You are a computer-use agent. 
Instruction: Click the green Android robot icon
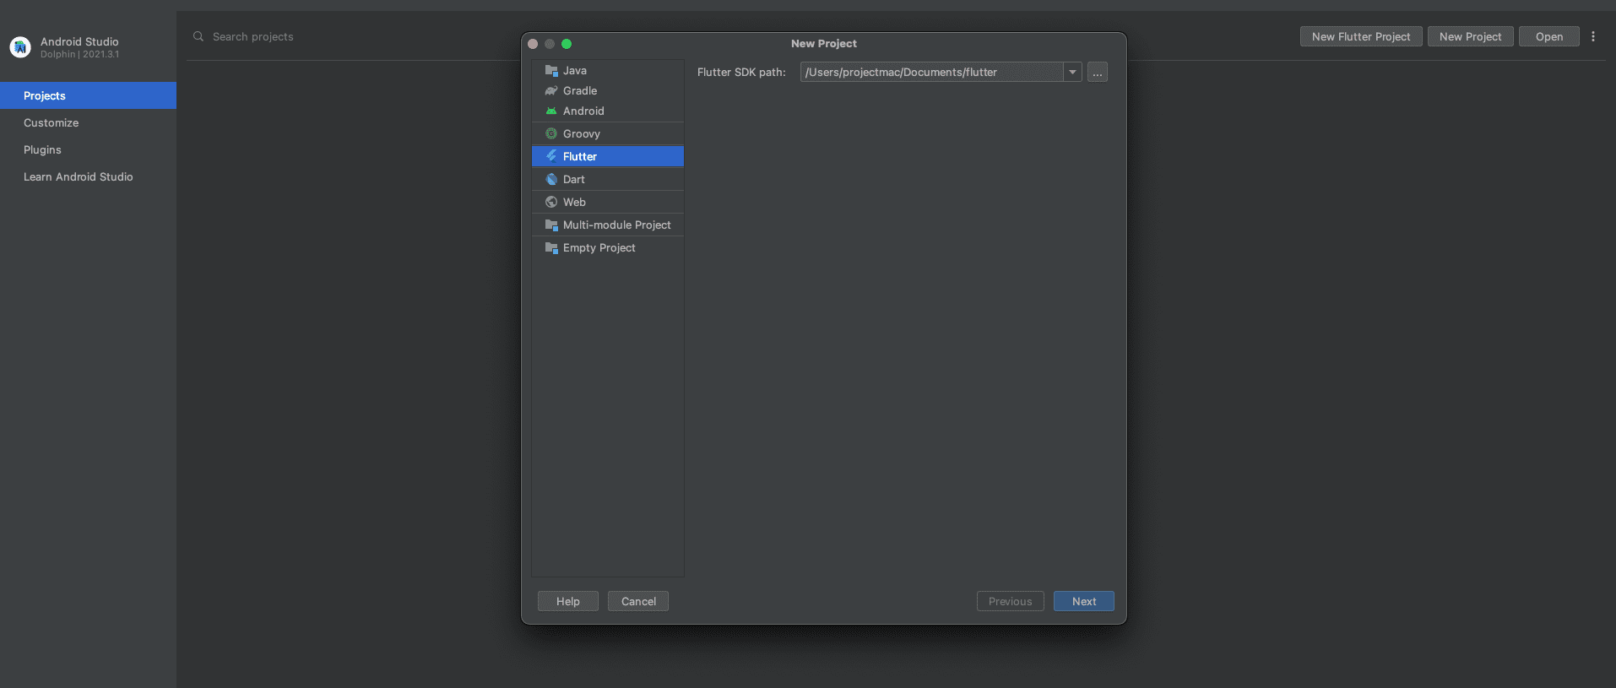point(551,111)
